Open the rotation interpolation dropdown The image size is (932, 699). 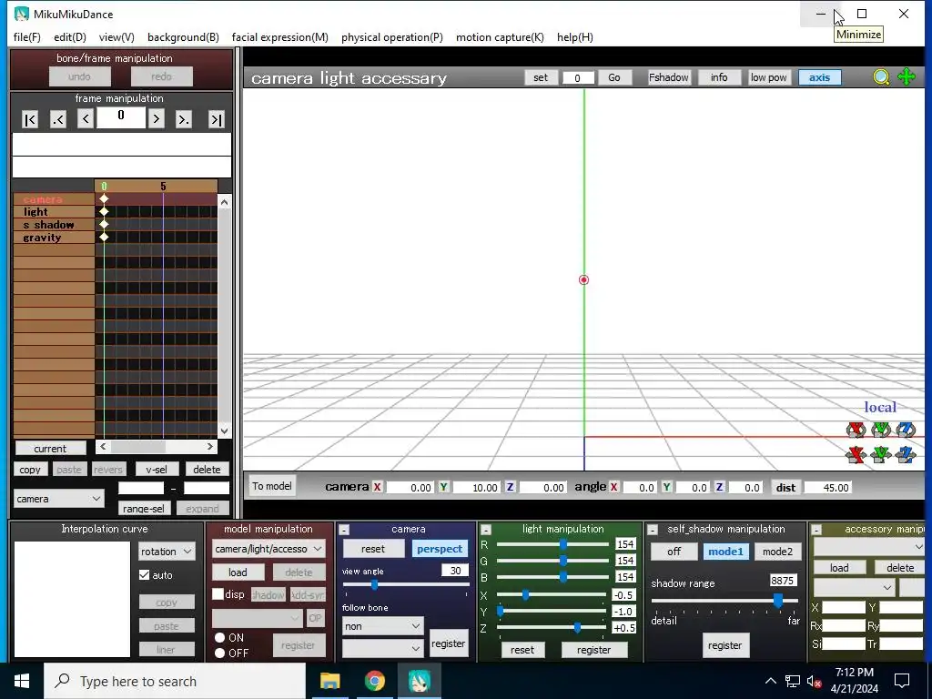(x=167, y=552)
